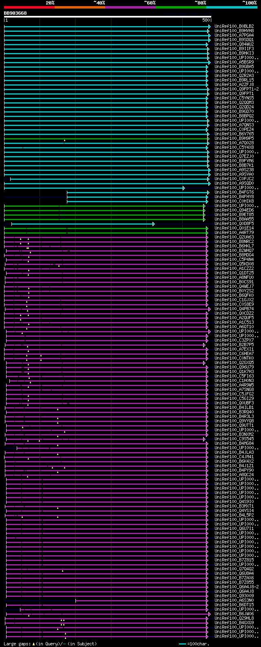The width and height of the screenshot is (261, 647).
Task: Click the green alignment bar for UniRef100_Q94ED6
Action: [104, 210]
